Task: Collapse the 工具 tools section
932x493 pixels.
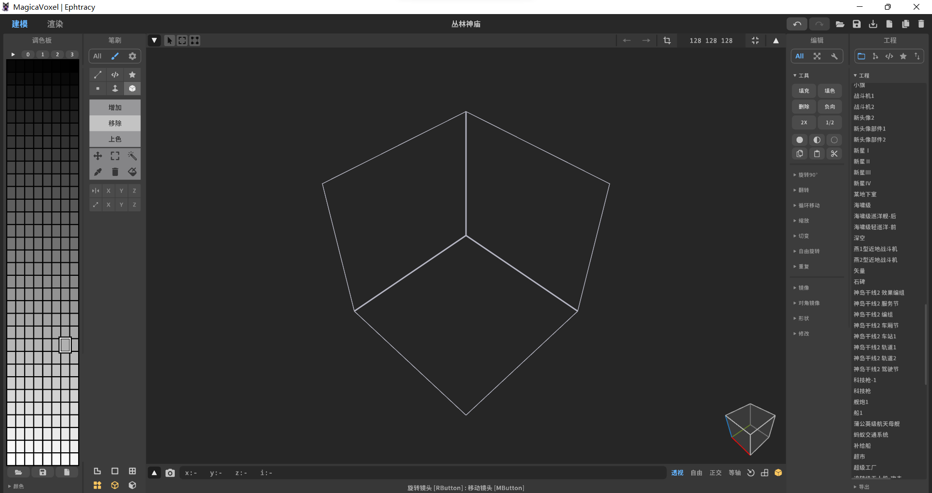Action: click(x=801, y=76)
